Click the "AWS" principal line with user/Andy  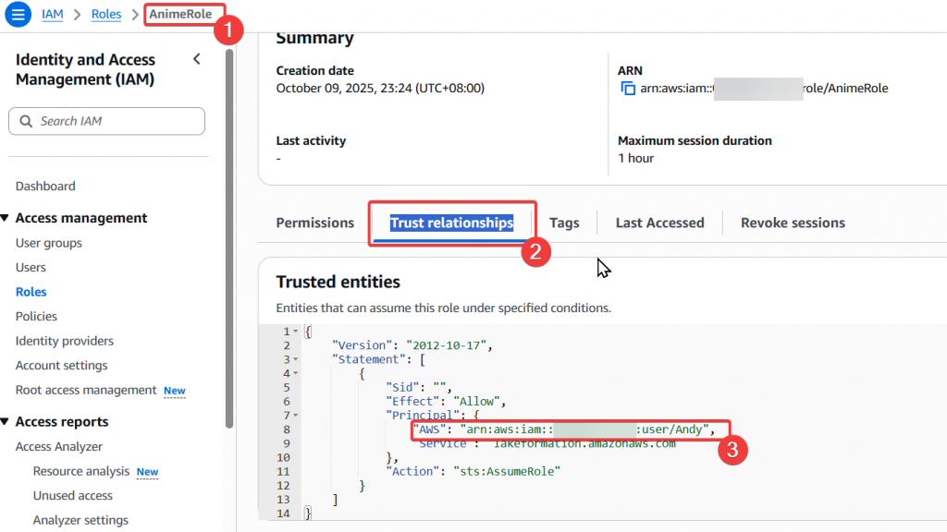[564, 429]
